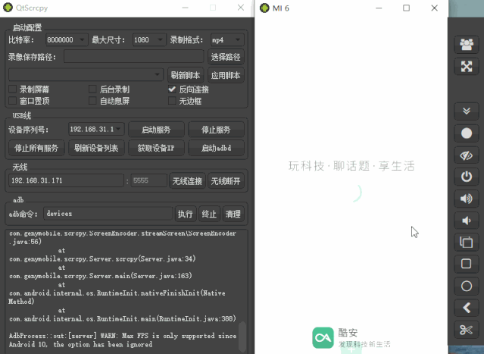484x354 pixels.
Task: Open the script selection dropdown
Action: tap(86, 75)
